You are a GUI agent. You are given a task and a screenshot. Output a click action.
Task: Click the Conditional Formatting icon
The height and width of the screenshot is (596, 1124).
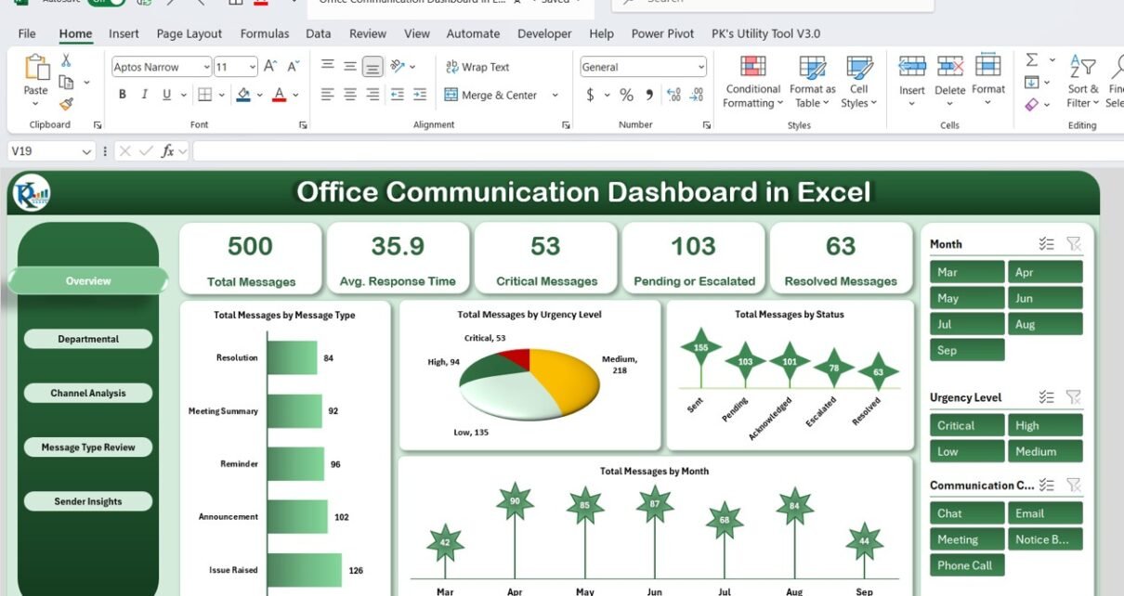[752, 68]
